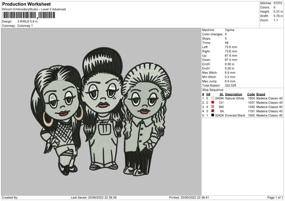Screen dimensions: 285x201
Task: Click the Natural White color swatch
Action: [213, 98]
